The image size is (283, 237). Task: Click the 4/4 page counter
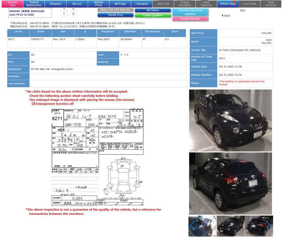tap(243, 10)
